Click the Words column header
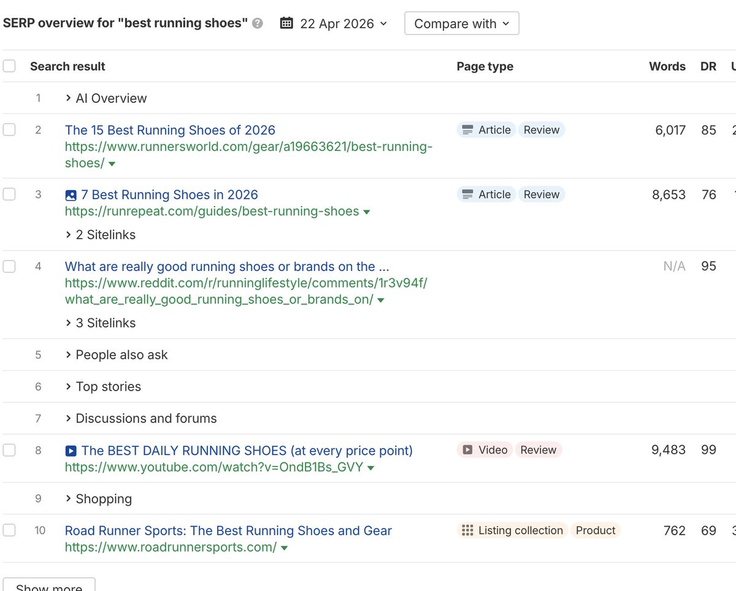 [x=667, y=66]
